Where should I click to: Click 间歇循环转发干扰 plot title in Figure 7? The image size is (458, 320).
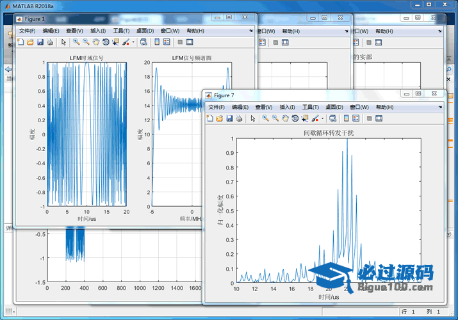click(329, 133)
